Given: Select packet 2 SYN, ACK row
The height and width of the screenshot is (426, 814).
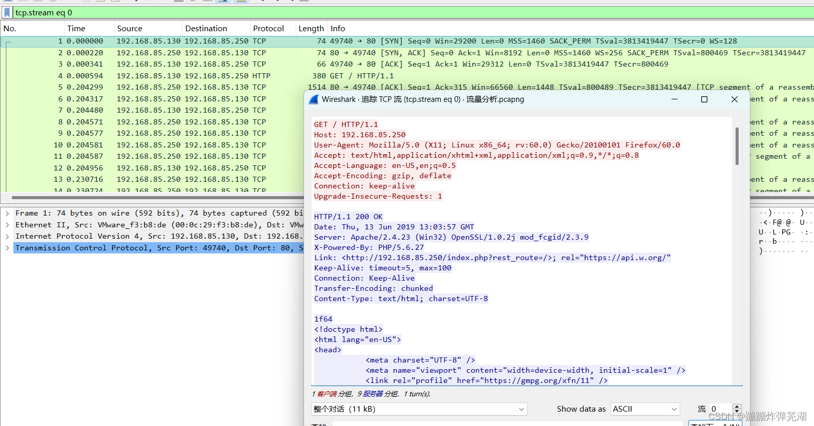Looking at the screenshot, I should [407, 53].
